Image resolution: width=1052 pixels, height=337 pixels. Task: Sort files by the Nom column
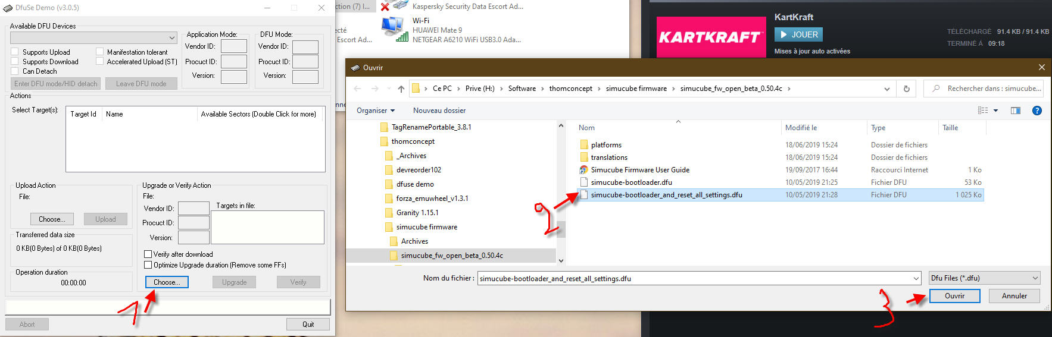click(678, 128)
